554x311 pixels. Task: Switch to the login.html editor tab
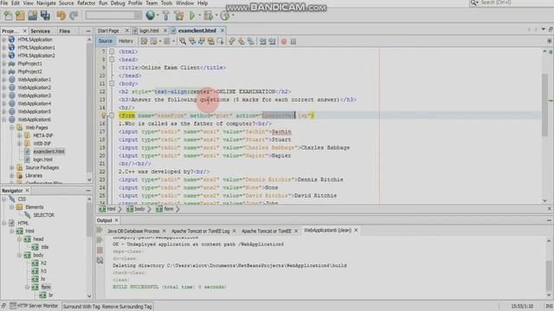click(x=149, y=31)
